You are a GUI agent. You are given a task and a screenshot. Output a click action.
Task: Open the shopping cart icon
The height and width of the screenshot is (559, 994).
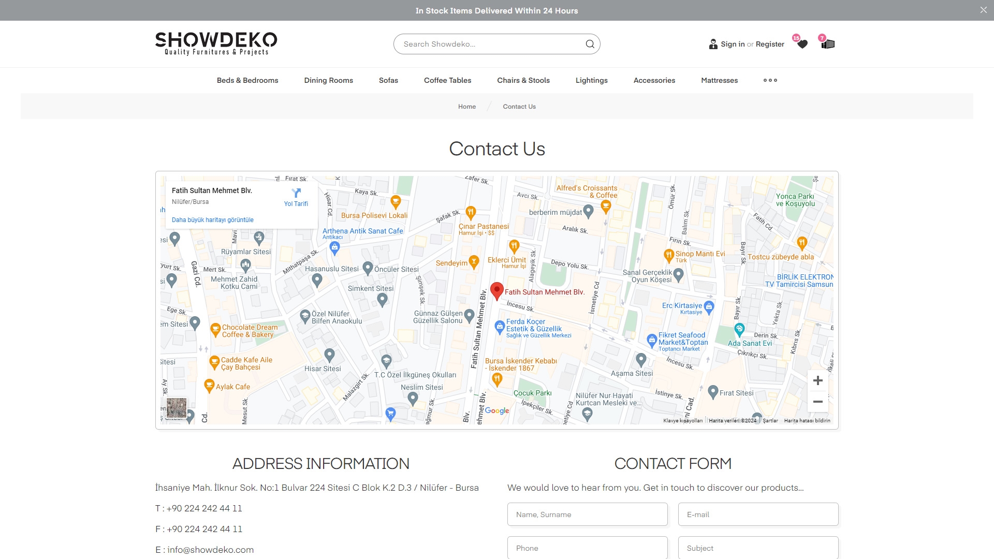pyautogui.click(x=828, y=44)
